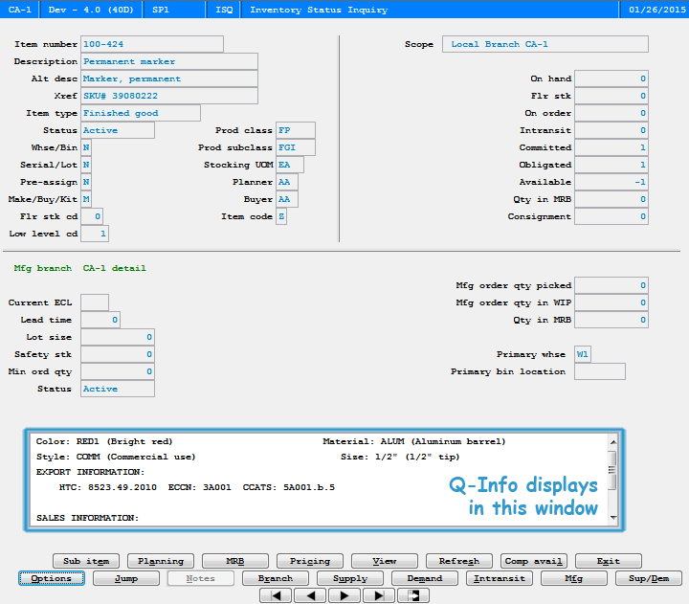Viewport: 689px width, 604px height.
Task: Click the Mfg order qty picked field
Action: click(x=611, y=285)
